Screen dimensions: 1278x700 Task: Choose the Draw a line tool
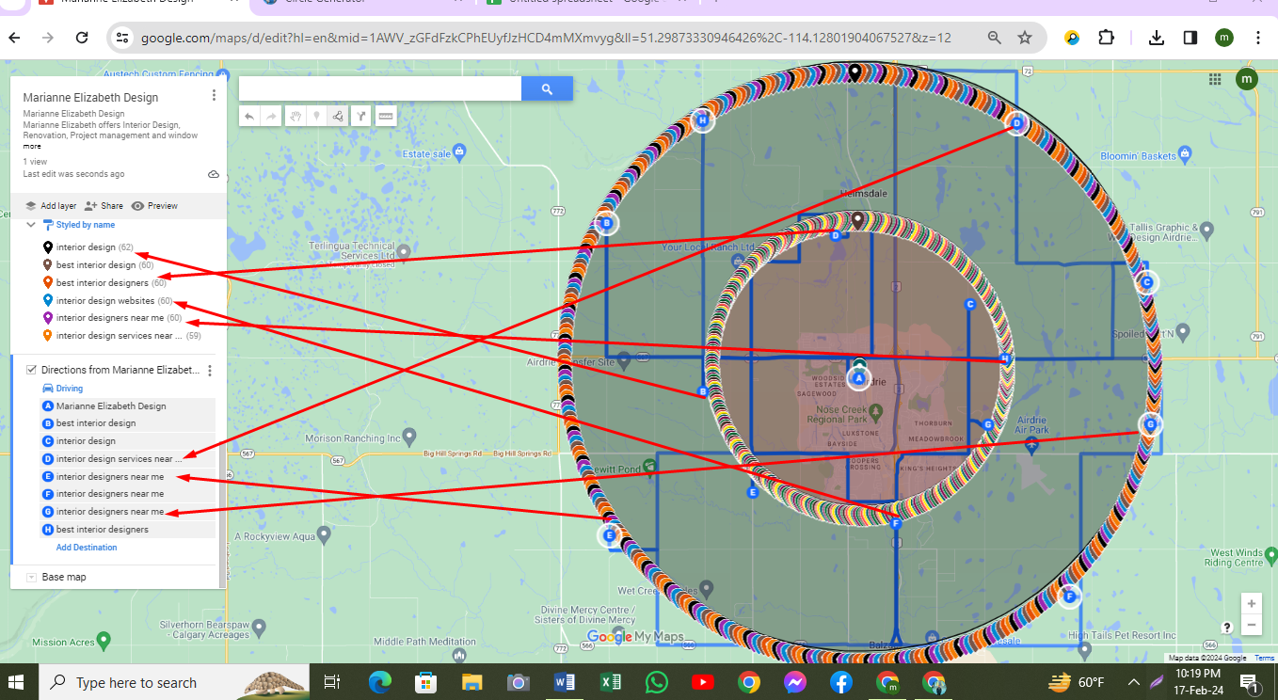(338, 116)
